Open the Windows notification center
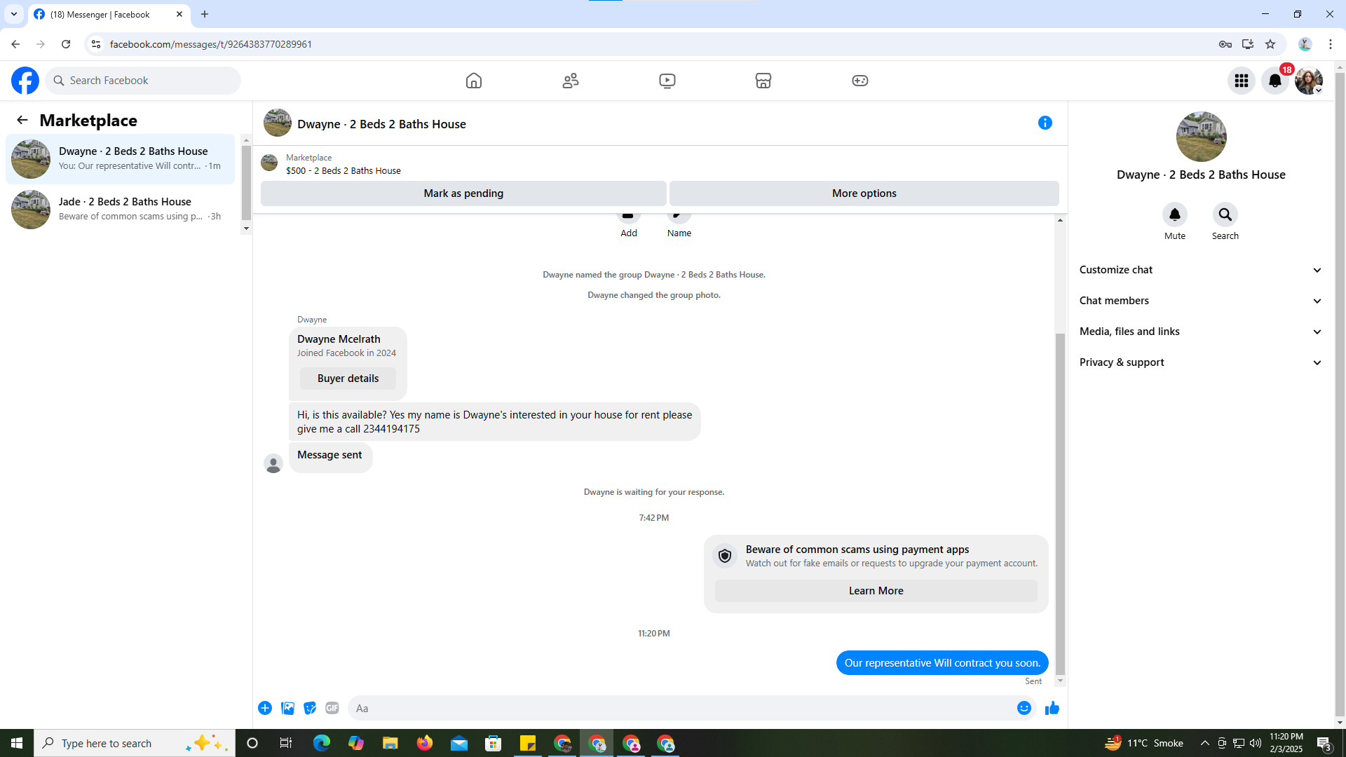 [1324, 743]
